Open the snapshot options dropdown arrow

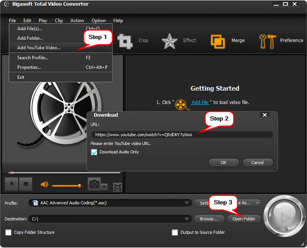pyautogui.click(x=104, y=187)
